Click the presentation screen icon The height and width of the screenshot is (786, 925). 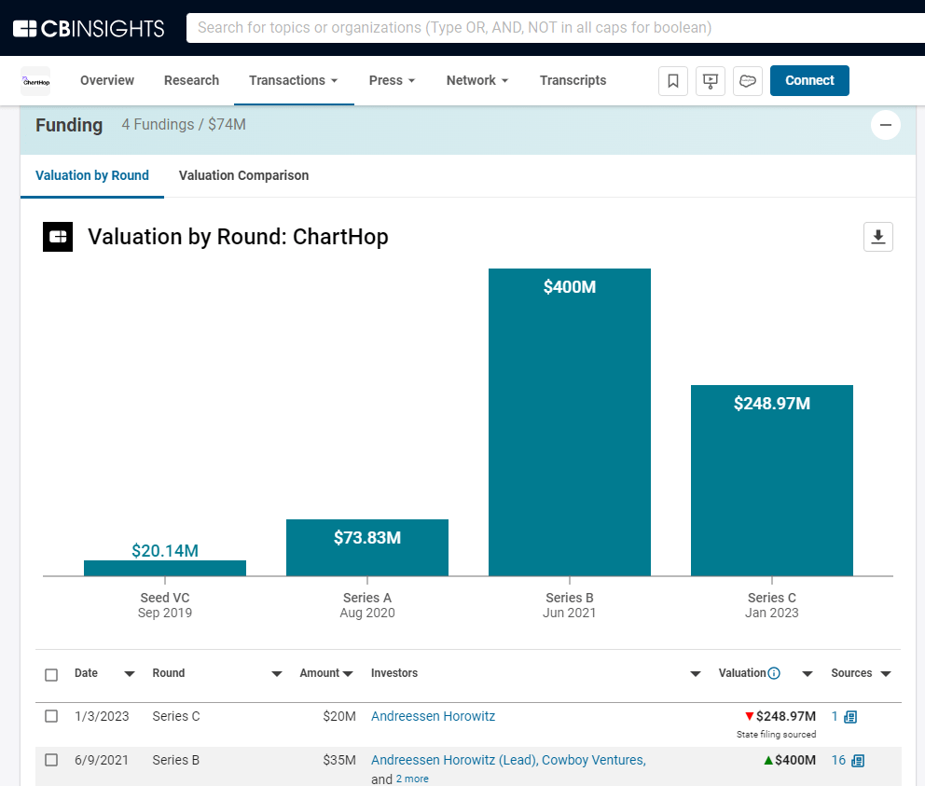pos(711,80)
